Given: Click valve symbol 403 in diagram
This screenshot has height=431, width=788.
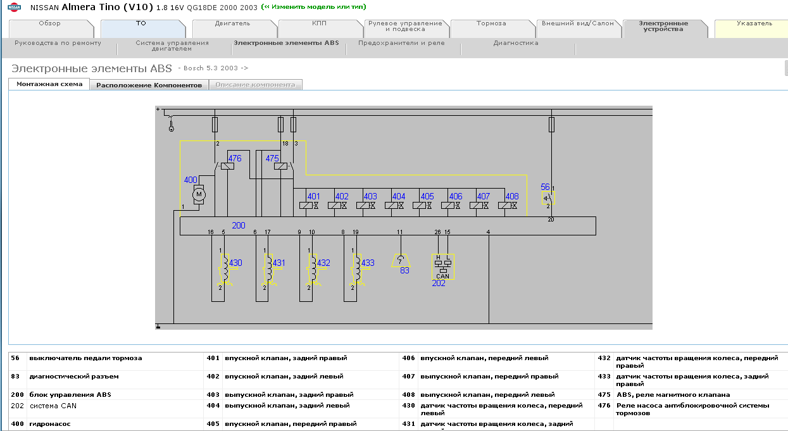Looking at the screenshot, I should (366, 205).
